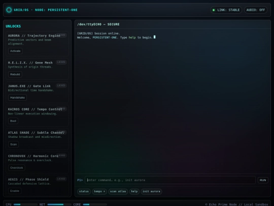Click the LOCKED badge on JANUS.EXE
The width and height of the screenshot is (274, 206).
[x=61, y=85]
